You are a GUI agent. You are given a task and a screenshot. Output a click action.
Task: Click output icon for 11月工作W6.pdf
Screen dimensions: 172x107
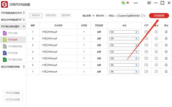pyautogui.click(x=156, y=72)
